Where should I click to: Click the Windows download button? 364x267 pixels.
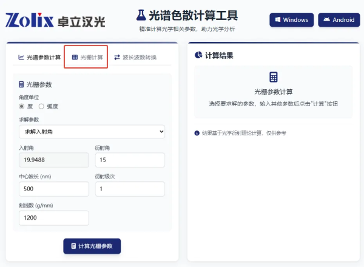(291, 20)
